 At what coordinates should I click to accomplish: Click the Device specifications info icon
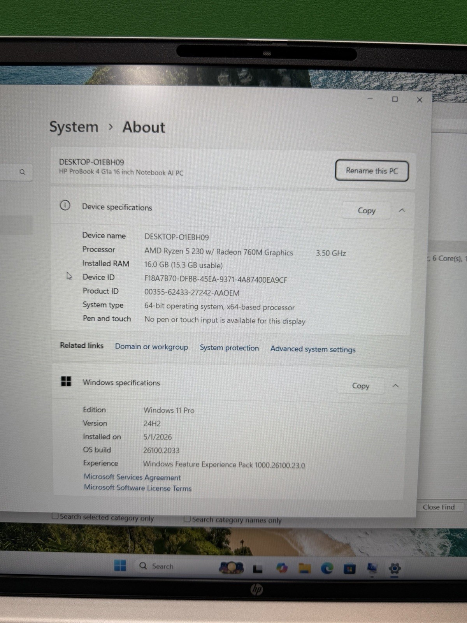pyautogui.click(x=65, y=205)
